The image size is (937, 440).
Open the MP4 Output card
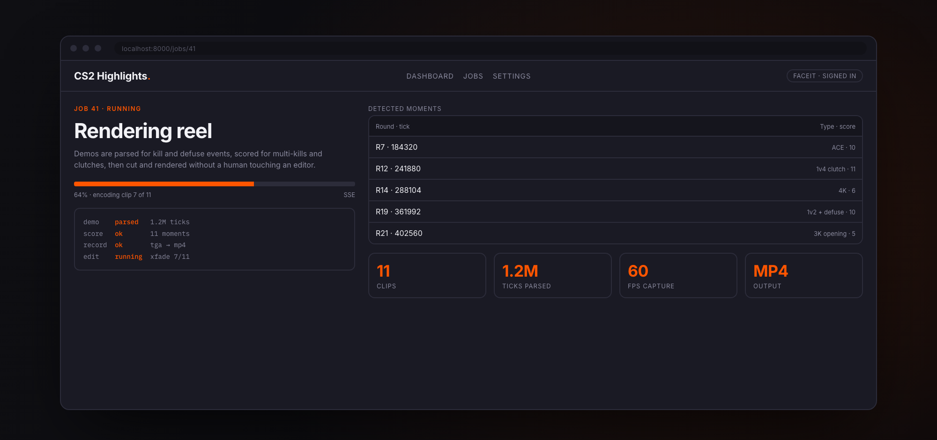(x=804, y=275)
